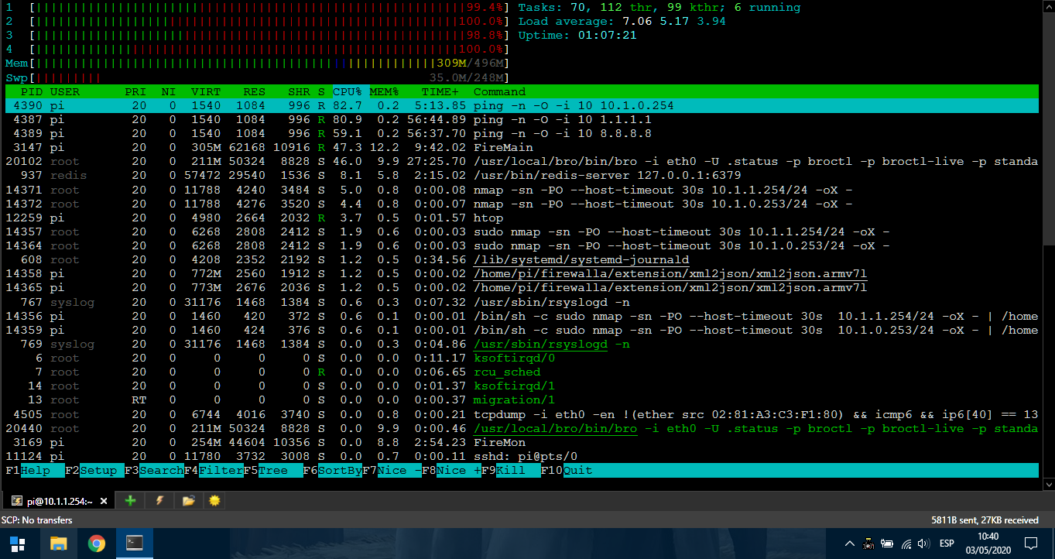Screen dimensions: 1055x559
Task: Close the pi@10.1.1.254 tab
Action: click(x=105, y=501)
